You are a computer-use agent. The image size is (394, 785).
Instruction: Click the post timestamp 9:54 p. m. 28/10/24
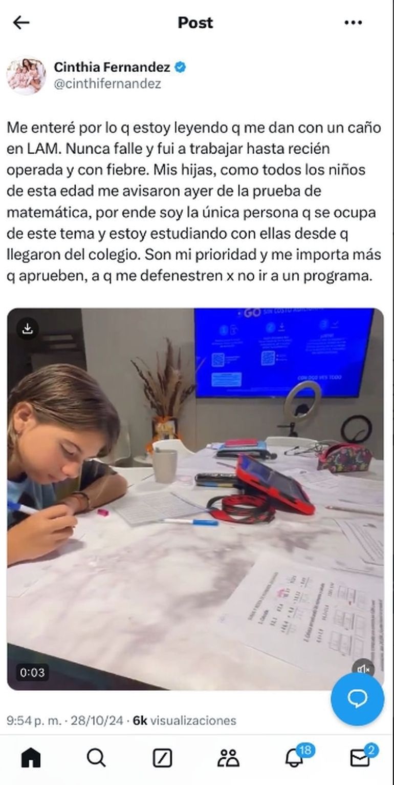pos(65,720)
